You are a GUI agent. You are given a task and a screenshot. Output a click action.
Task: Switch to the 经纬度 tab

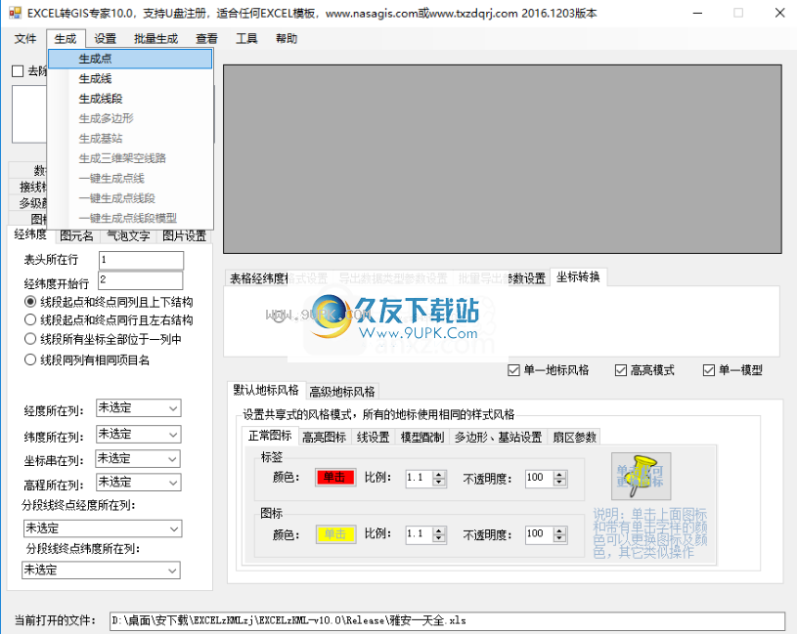[30, 234]
